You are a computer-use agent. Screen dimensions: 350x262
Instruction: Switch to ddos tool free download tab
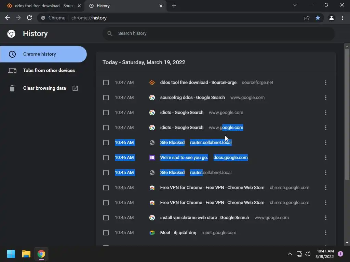[42, 6]
